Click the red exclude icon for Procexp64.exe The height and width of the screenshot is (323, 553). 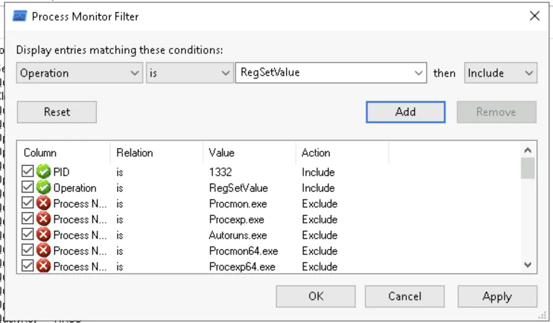click(x=43, y=266)
